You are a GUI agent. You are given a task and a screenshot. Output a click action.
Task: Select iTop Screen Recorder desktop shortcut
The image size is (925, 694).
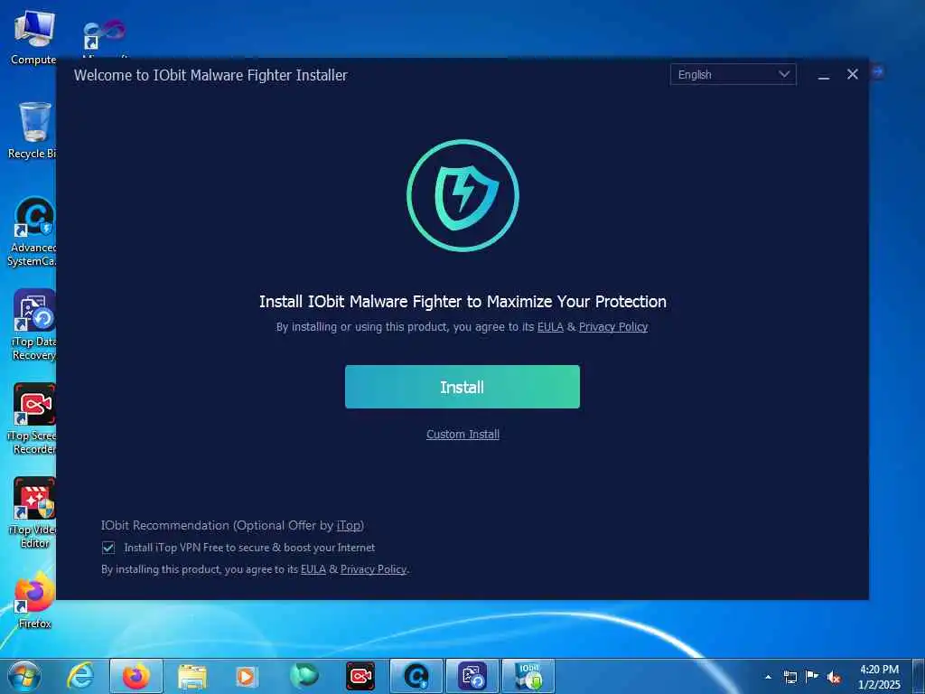(x=33, y=419)
